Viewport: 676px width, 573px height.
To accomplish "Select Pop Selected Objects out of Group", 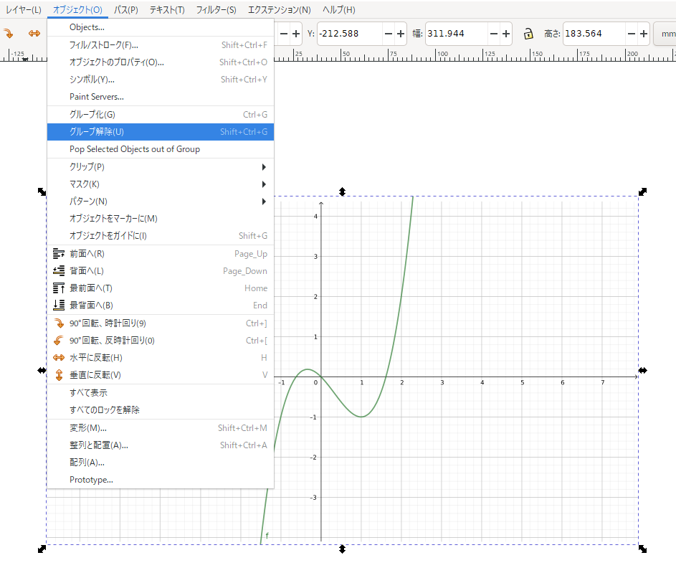I will point(161,149).
